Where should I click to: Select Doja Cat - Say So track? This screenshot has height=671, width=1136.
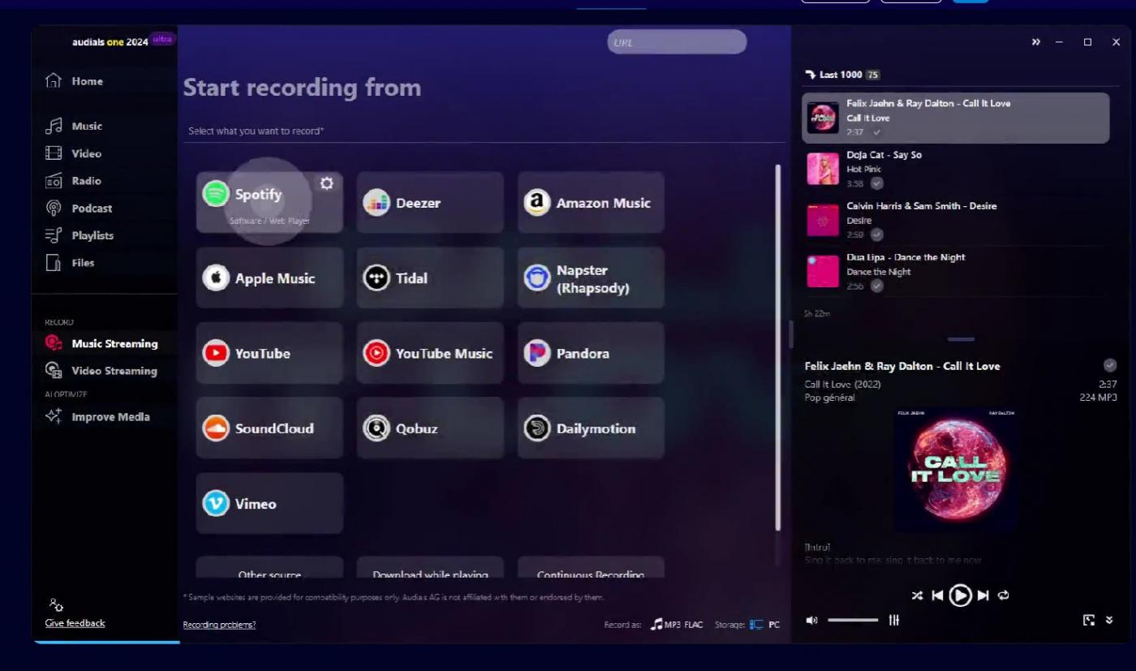(x=956, y=169)
